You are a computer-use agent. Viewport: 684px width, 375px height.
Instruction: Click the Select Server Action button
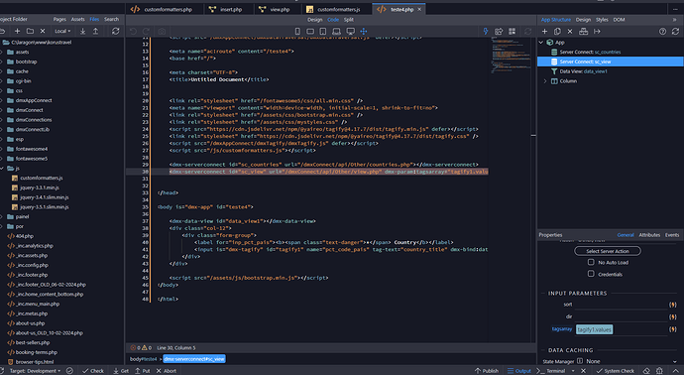point(608,251)
